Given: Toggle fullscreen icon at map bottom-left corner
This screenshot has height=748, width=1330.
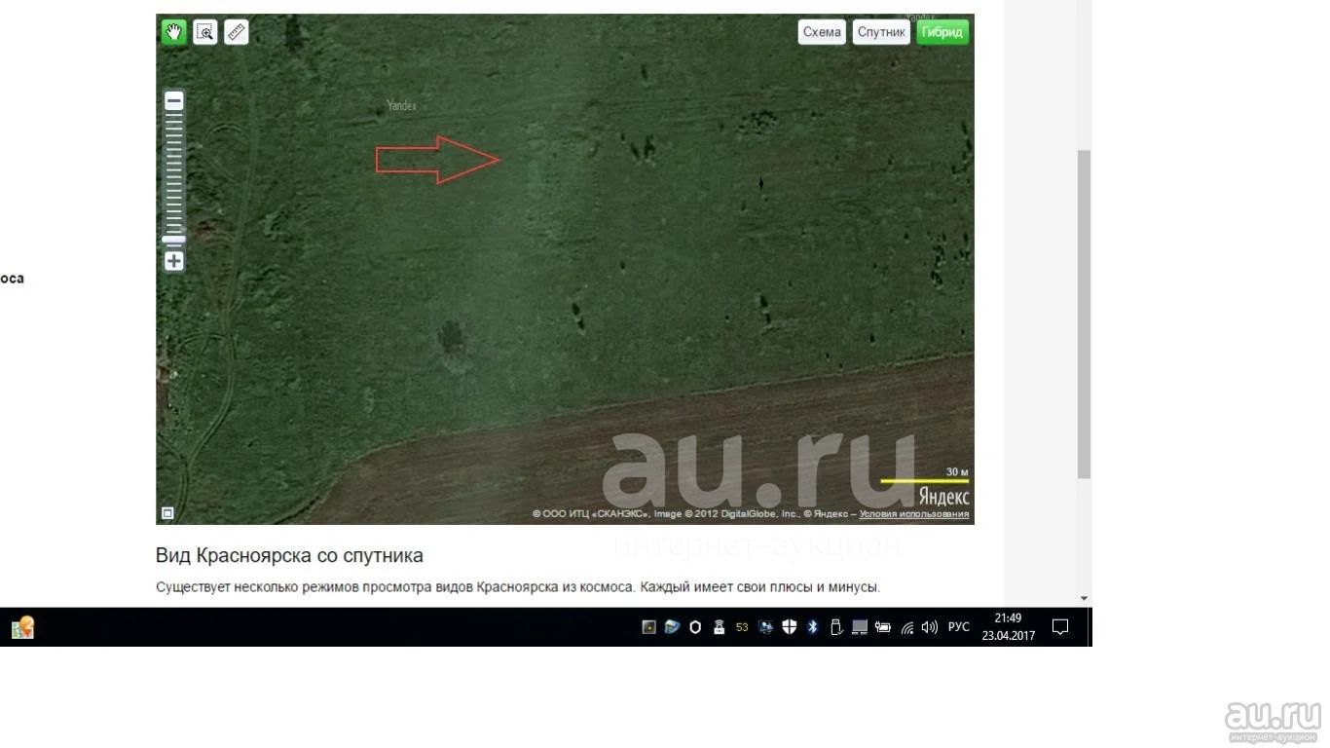Looking at the screenshot, I should [x=167, y=513].
